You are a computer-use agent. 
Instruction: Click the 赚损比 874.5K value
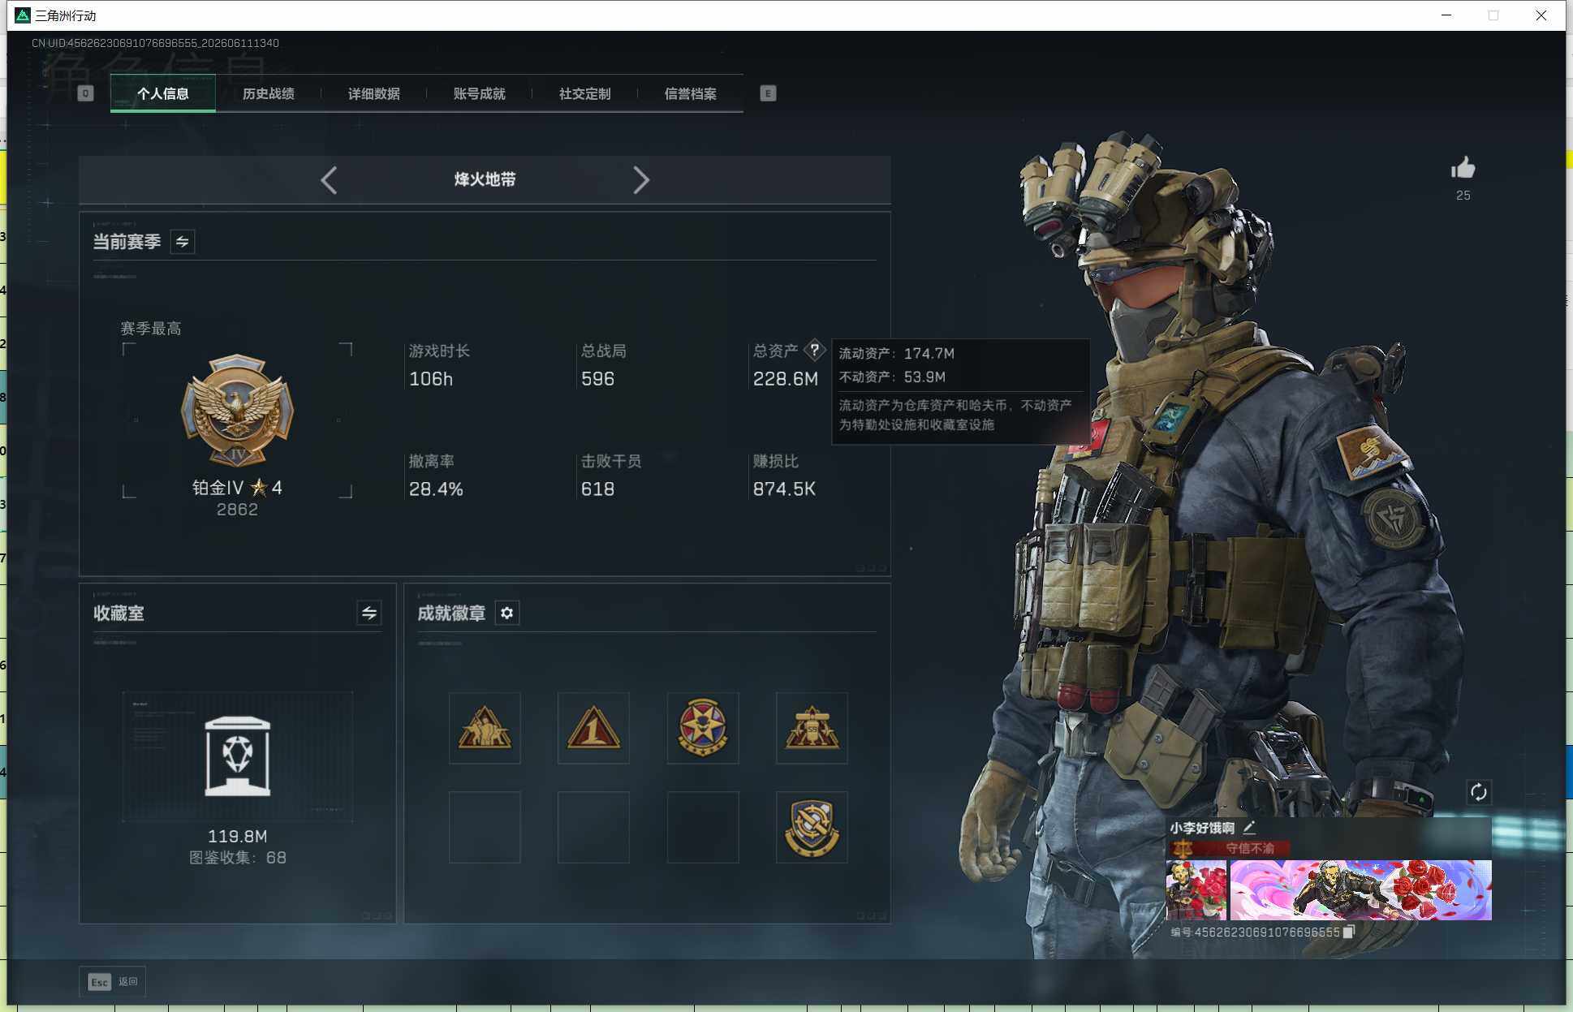(784, 489)
